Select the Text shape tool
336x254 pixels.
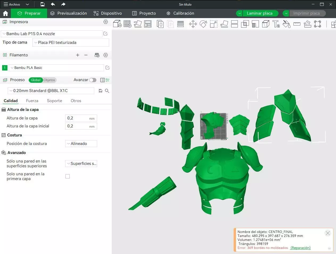[x=276, y=24]
